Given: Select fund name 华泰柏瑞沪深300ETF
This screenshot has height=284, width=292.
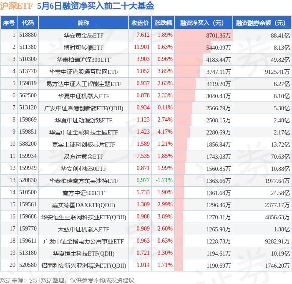Looking at the screenshot, I should (83, 60).
